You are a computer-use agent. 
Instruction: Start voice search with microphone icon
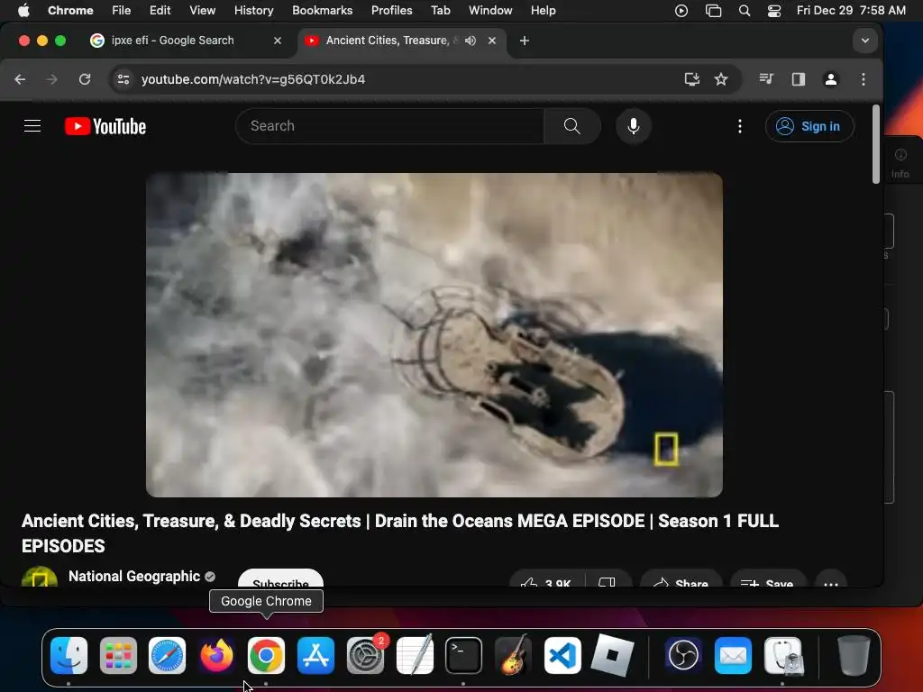point(634,126)
